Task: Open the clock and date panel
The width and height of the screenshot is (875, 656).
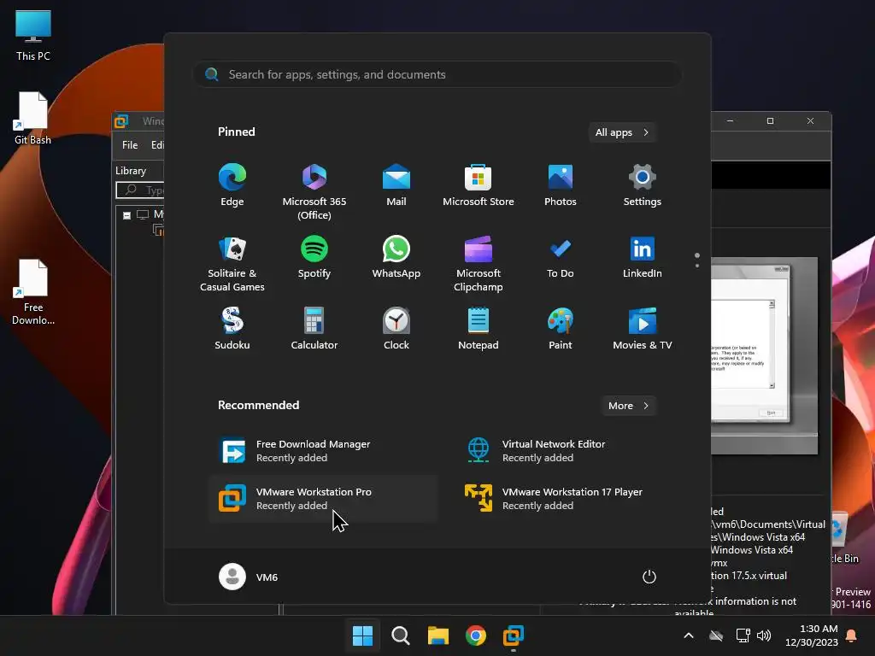Action: pyautogui.click(x=811, y=635)
